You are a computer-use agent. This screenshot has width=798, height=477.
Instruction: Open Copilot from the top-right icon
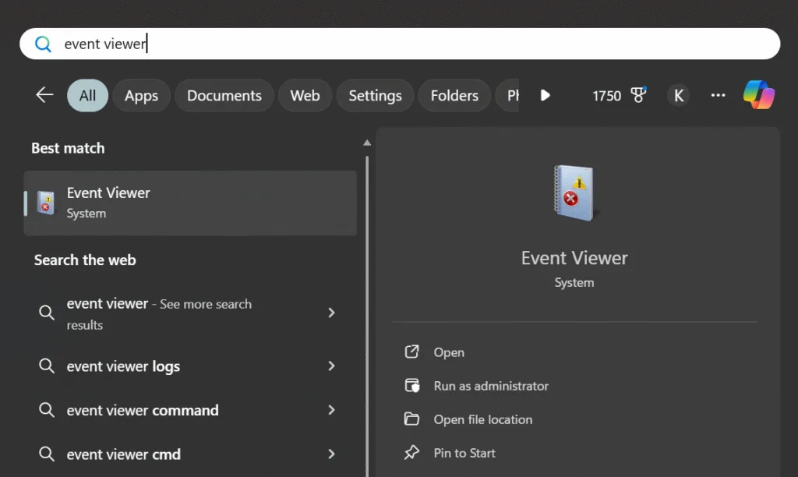[x=759, y=94]
